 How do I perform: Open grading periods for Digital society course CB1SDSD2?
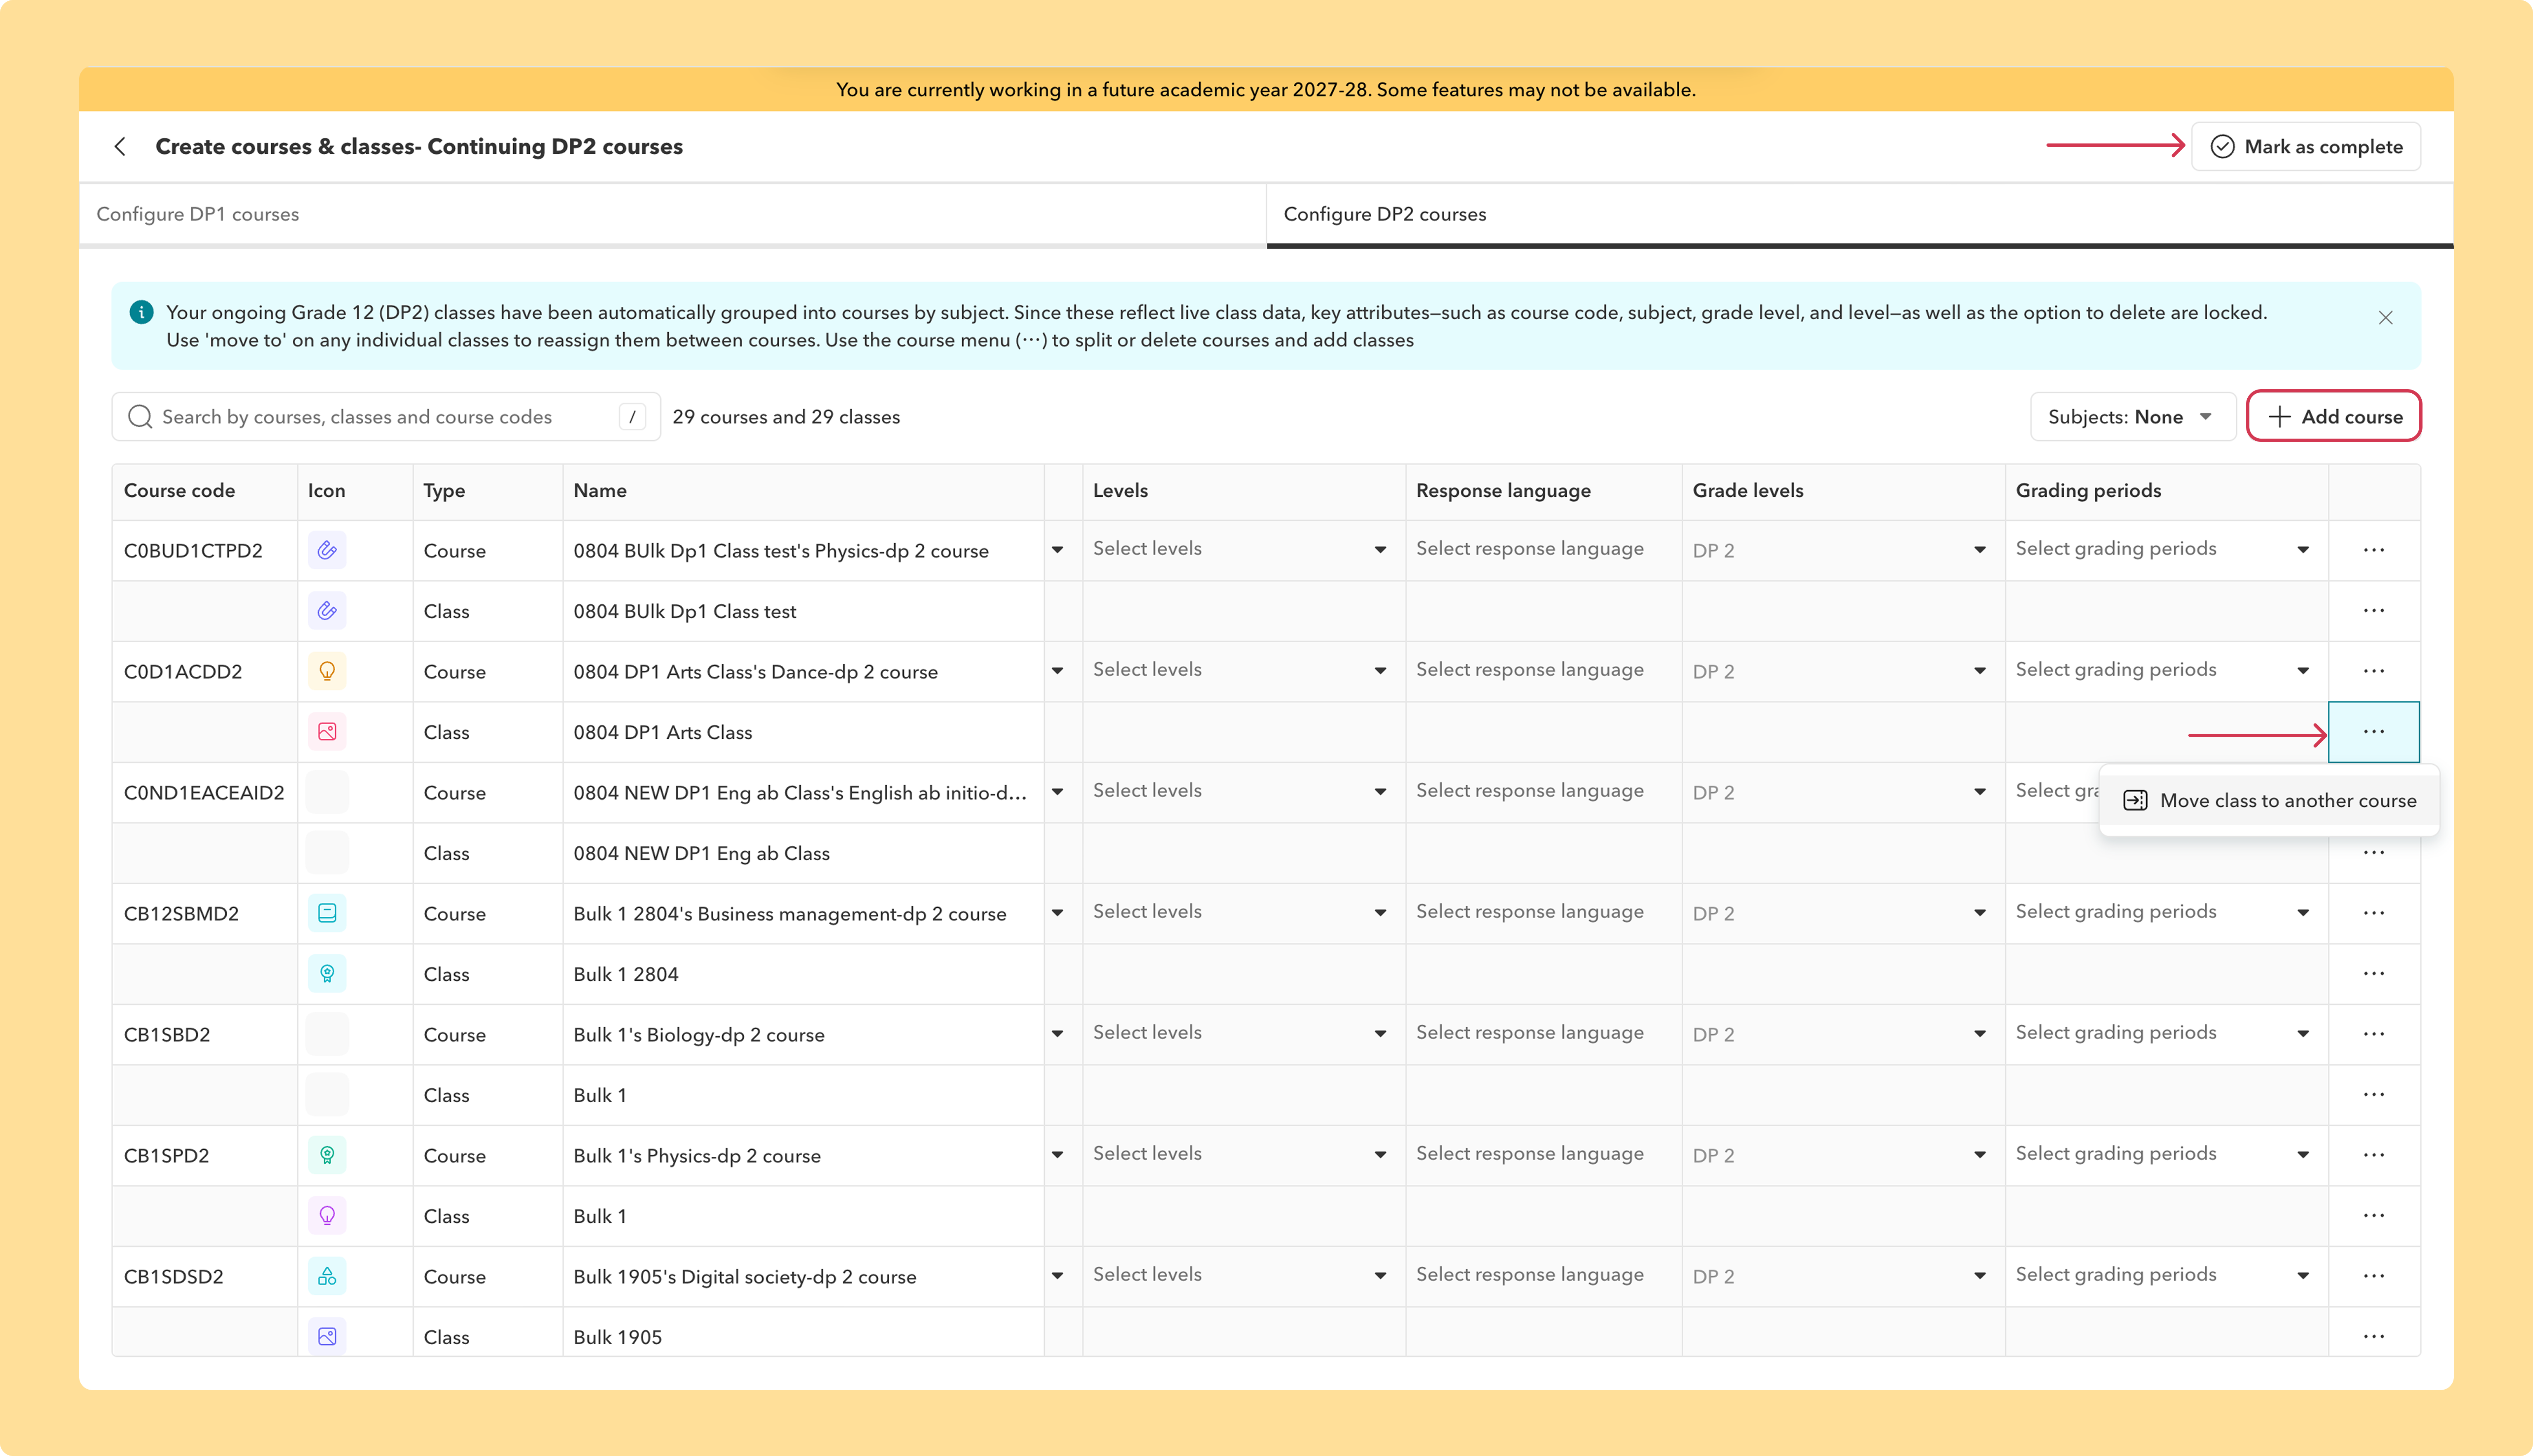point(2166,1275)
